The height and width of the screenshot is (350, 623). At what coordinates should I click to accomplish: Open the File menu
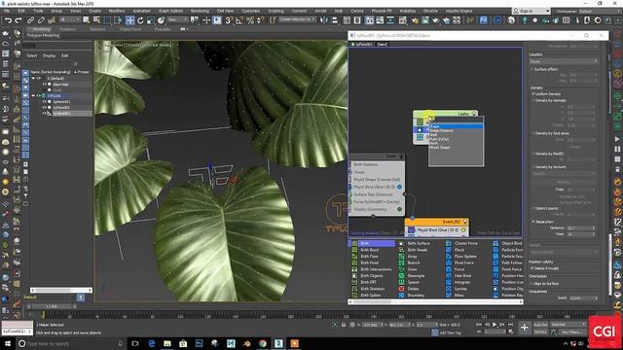click(7, 11)
